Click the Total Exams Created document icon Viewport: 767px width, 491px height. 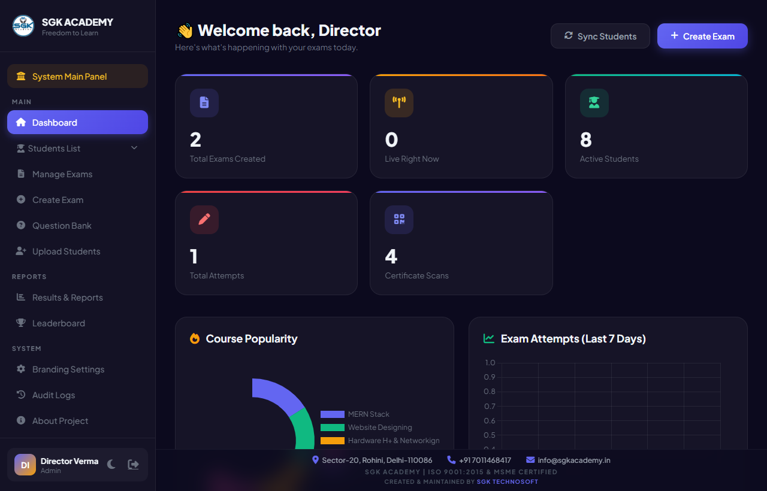(x=204, y=103)
